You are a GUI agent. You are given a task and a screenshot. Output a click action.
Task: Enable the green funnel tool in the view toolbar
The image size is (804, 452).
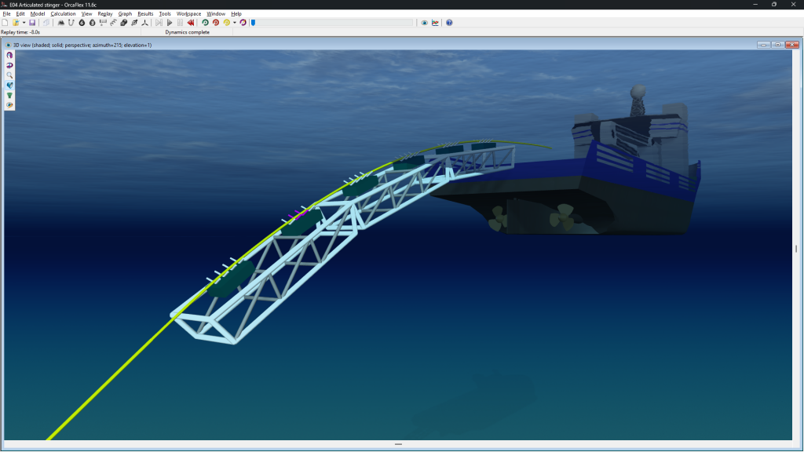(10, 95)
